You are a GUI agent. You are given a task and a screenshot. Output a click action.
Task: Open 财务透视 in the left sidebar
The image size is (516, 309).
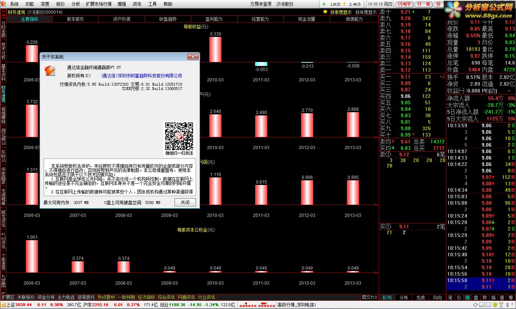coord(3,94)
